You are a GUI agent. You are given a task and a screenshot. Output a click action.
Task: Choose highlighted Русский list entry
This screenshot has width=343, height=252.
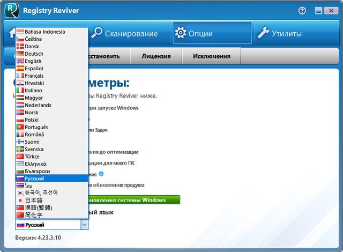34,178
